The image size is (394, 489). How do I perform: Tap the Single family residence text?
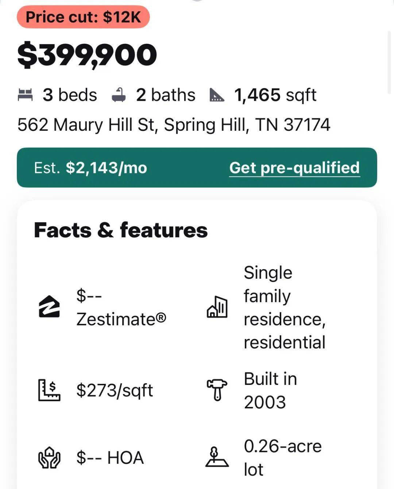[x=284, y=307]
